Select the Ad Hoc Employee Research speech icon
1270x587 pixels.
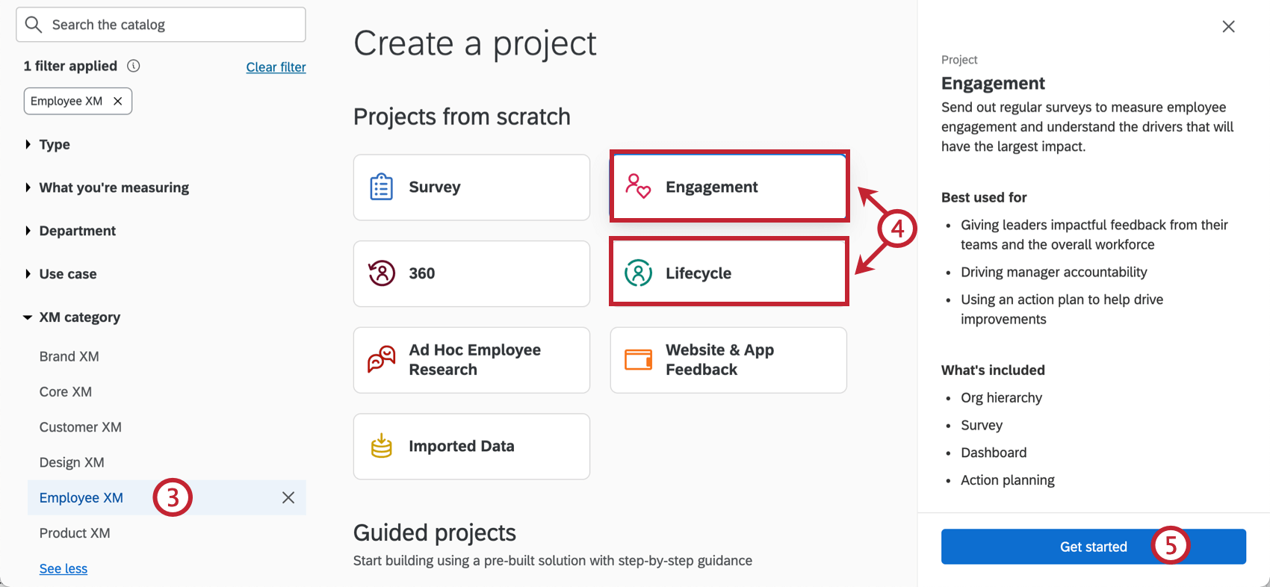[x=381, y=360]
